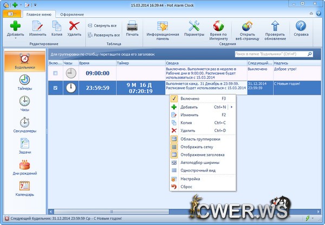Choose Настройка in the context menu
The height and width of the screenshot is (225, 325).
coord(190,178)
